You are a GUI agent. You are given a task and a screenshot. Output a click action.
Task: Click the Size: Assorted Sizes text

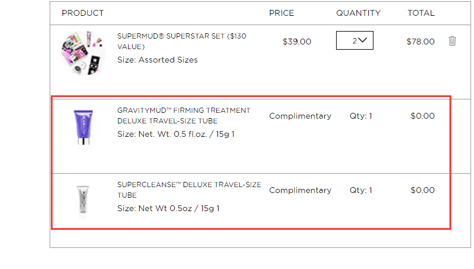click(x=157, y=60)
